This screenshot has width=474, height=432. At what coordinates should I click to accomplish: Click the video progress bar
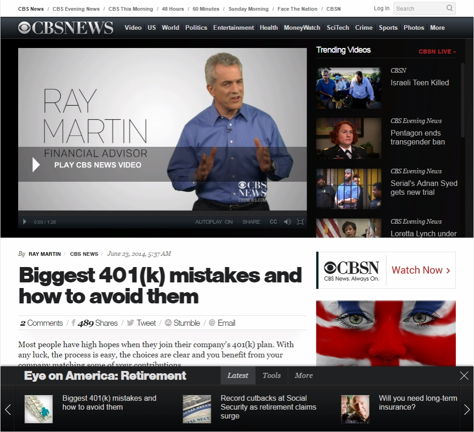pos(162,213)
